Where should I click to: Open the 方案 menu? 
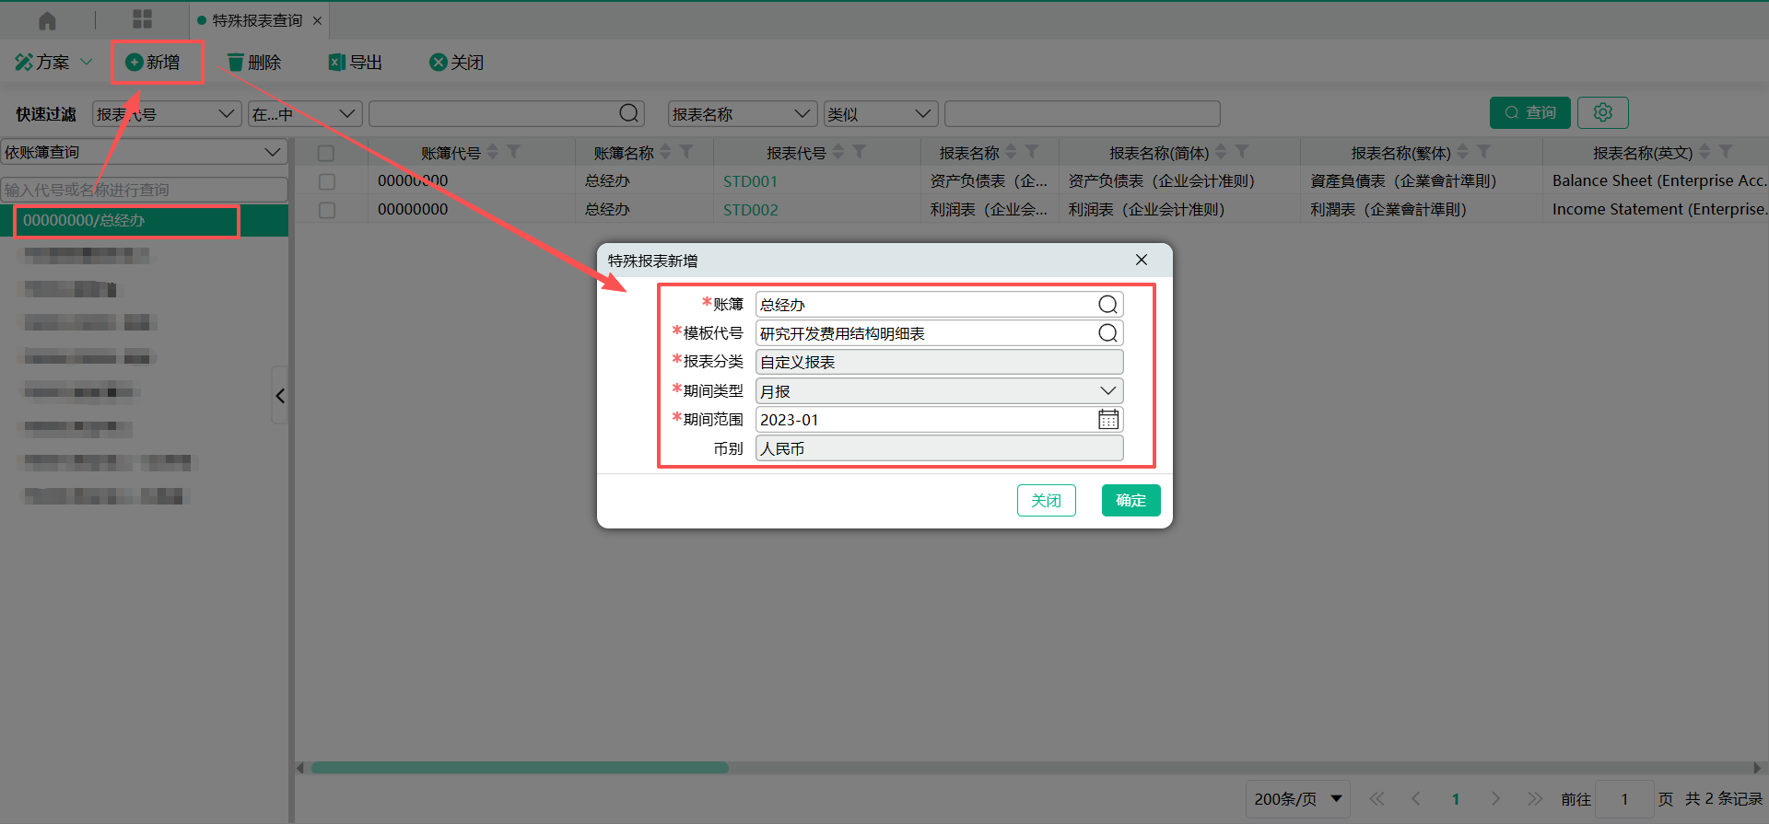pyautogui.click(x=53, y=63)
